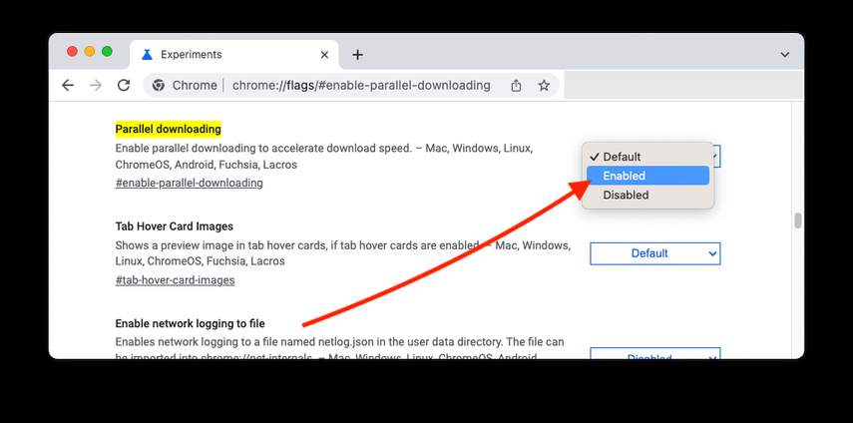Screen dimensions: 853x423
Task: Choose Enabled in the dropdown menu
Action: [647, 176]
